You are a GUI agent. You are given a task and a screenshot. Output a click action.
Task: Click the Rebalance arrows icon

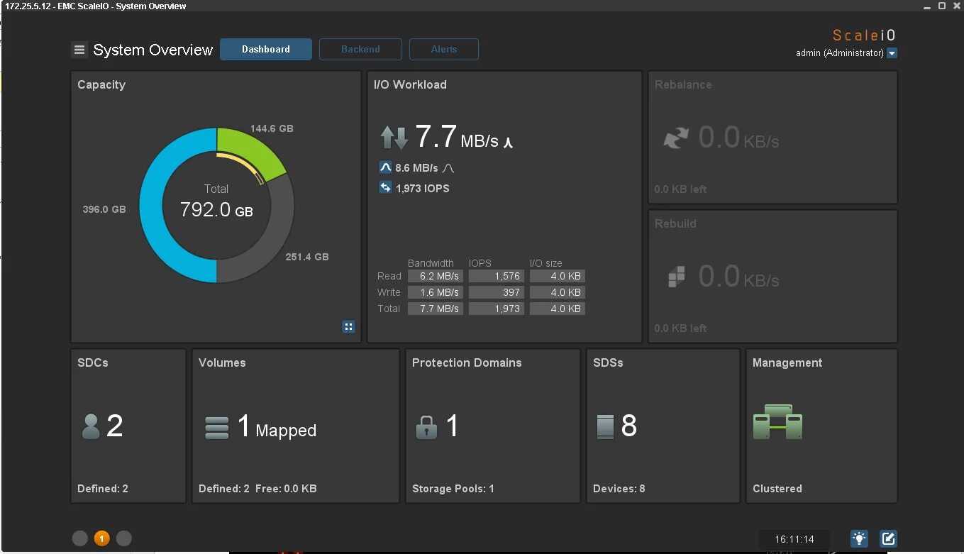pos(676,137)
